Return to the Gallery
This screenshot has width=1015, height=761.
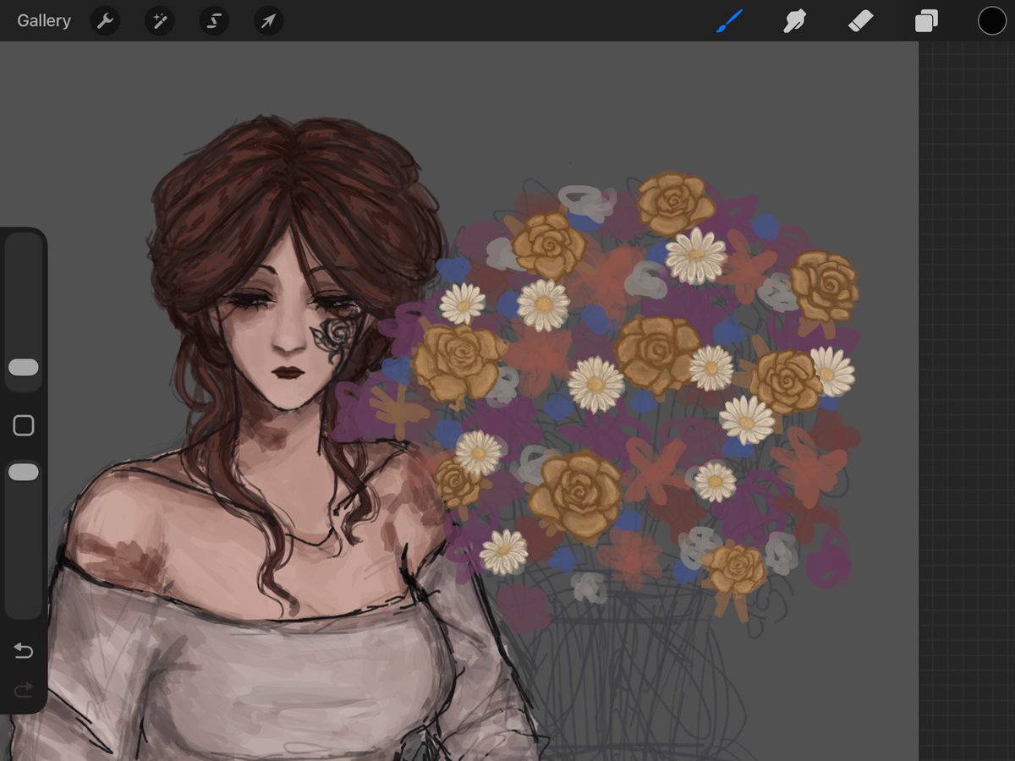tap(44, 20)
